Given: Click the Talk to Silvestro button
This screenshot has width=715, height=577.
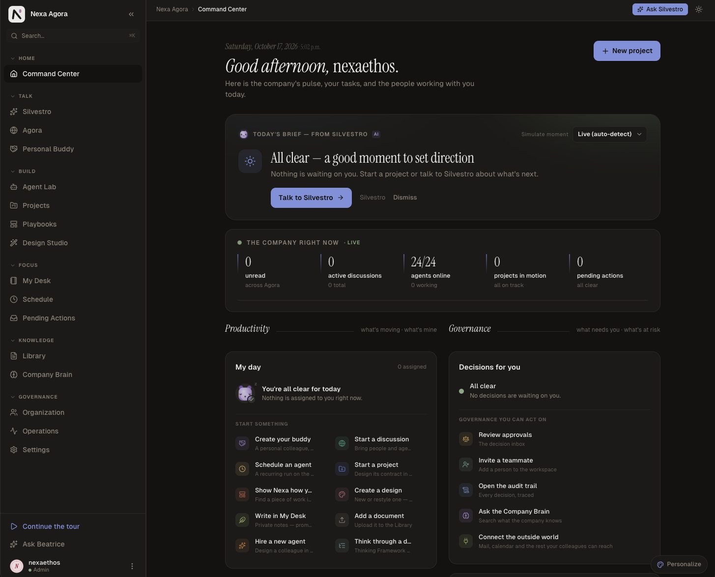Looking at the screenshot, I should pos(311,198).
